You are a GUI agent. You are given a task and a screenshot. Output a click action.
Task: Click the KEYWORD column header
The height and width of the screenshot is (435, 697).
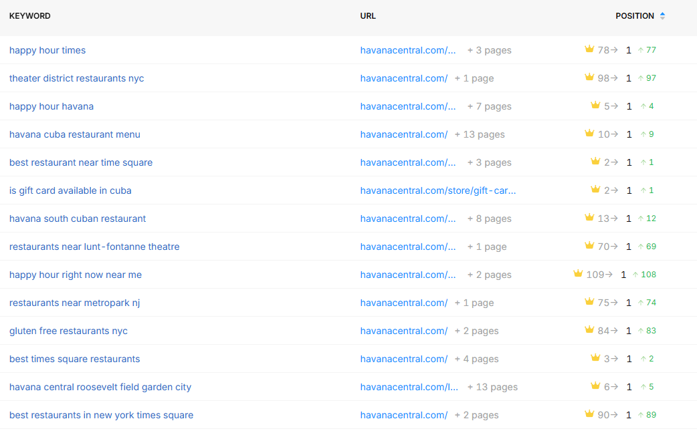(30, 16)
